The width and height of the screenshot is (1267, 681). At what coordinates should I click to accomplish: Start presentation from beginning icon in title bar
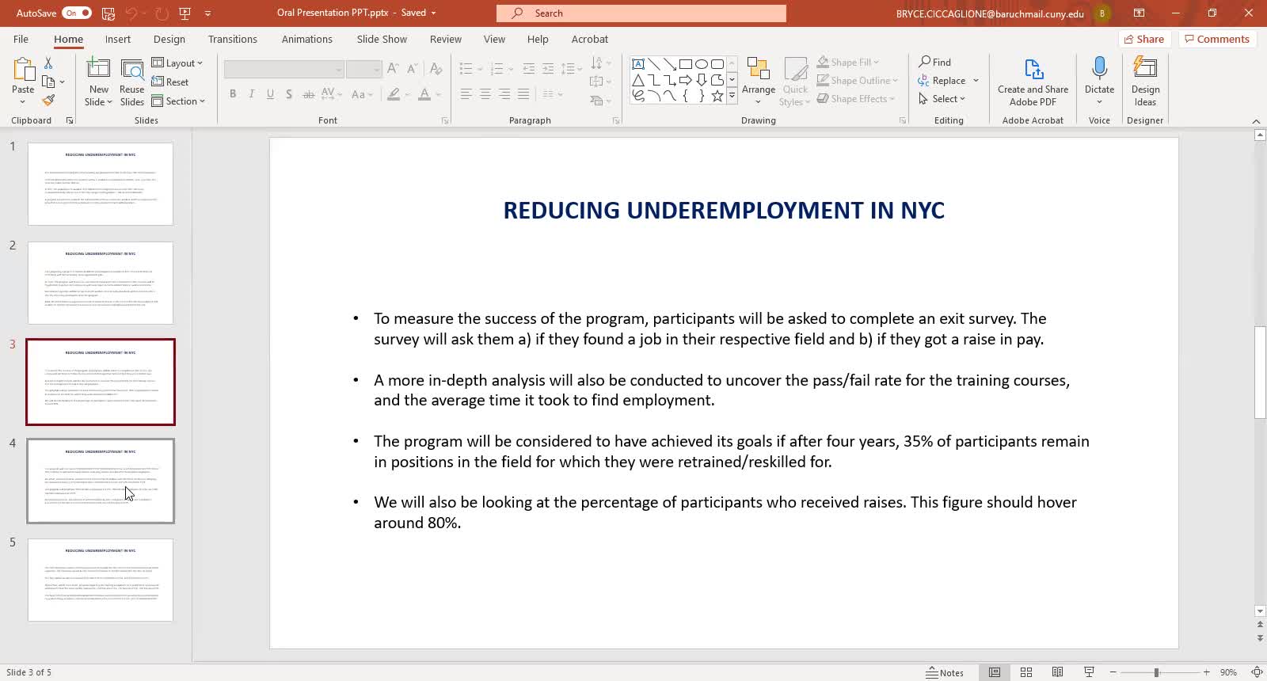coord(185,13)
